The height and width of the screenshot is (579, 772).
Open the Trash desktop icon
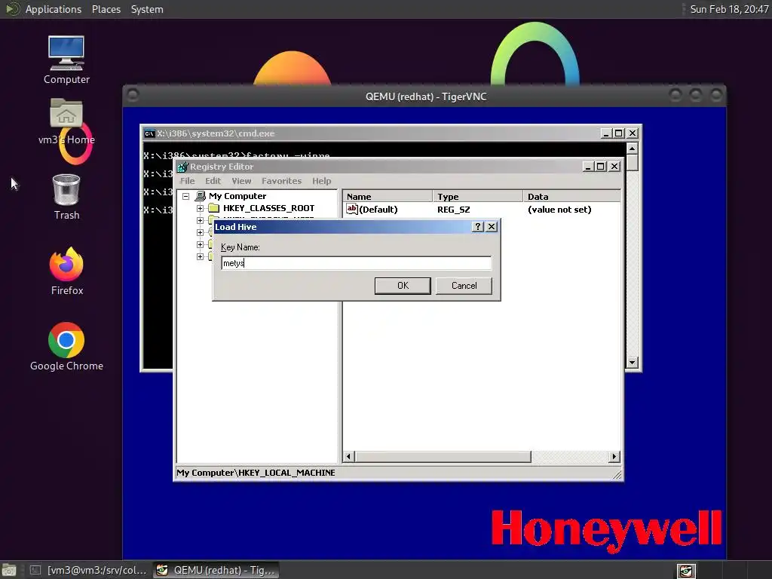[66, 189]
